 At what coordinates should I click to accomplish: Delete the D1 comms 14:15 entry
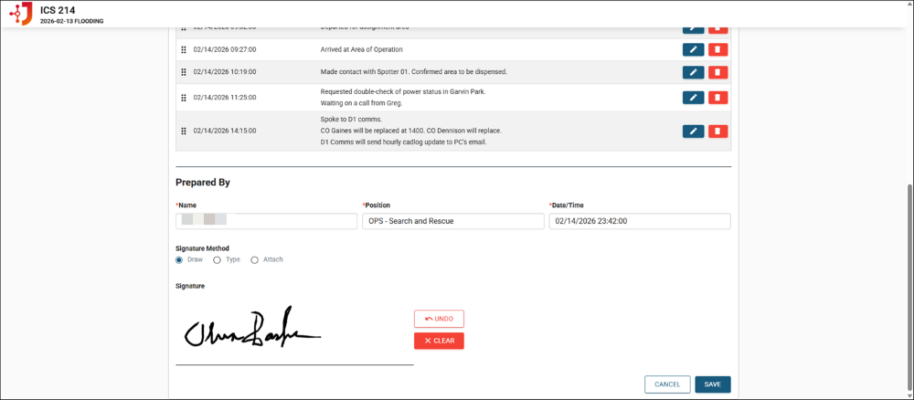click(x=717, y=131)
